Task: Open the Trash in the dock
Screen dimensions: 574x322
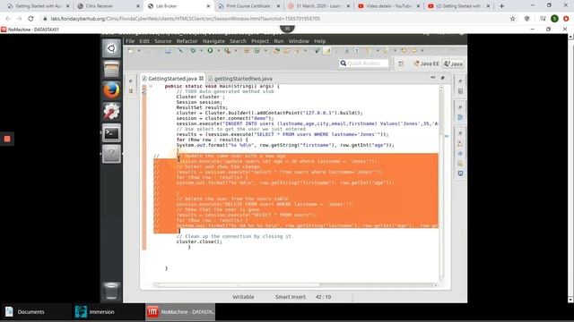Action: [x=111, y=291]
